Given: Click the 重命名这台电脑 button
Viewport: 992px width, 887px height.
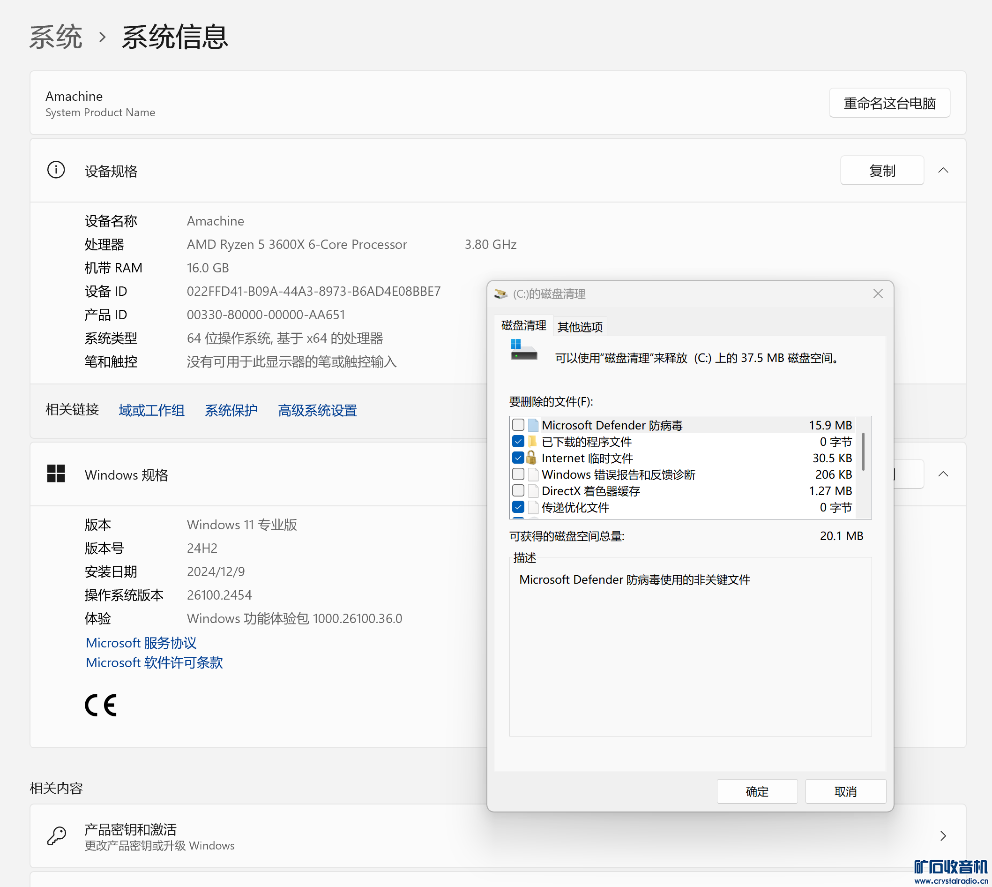Looking at the screenshot, I should pos(889,103).
